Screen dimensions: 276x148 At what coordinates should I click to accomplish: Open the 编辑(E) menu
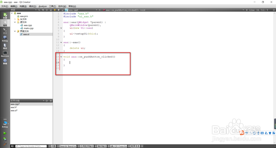[14, 6]
